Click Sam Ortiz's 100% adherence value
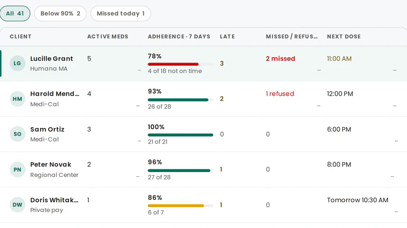Image resolution: width=407 pixels, height=228 pixels. [156, 127]
